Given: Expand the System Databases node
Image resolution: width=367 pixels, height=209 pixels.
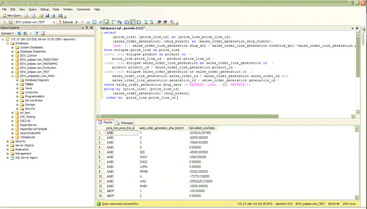Looking at the screenshot, I should coord(12,47).
